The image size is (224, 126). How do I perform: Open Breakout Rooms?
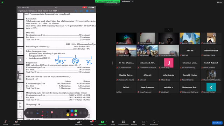click(x=123, y=122)
